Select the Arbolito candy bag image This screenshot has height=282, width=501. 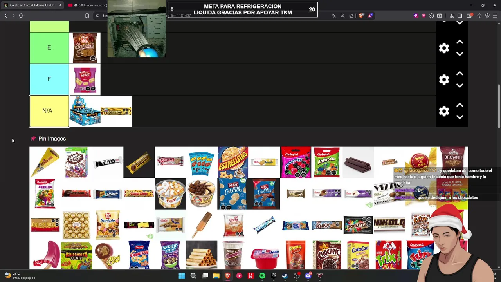pyautogui.click(x=45, y=193)
